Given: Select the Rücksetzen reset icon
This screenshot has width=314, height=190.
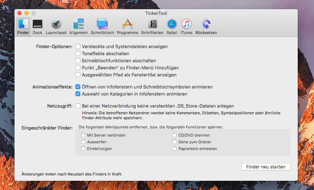Looking at the screenshot, I should point(206,24).
